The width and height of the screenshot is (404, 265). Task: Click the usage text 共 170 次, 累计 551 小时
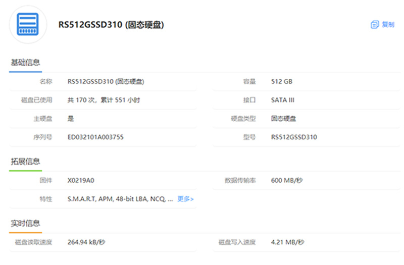pyautogui.click(x=104, y=100)
